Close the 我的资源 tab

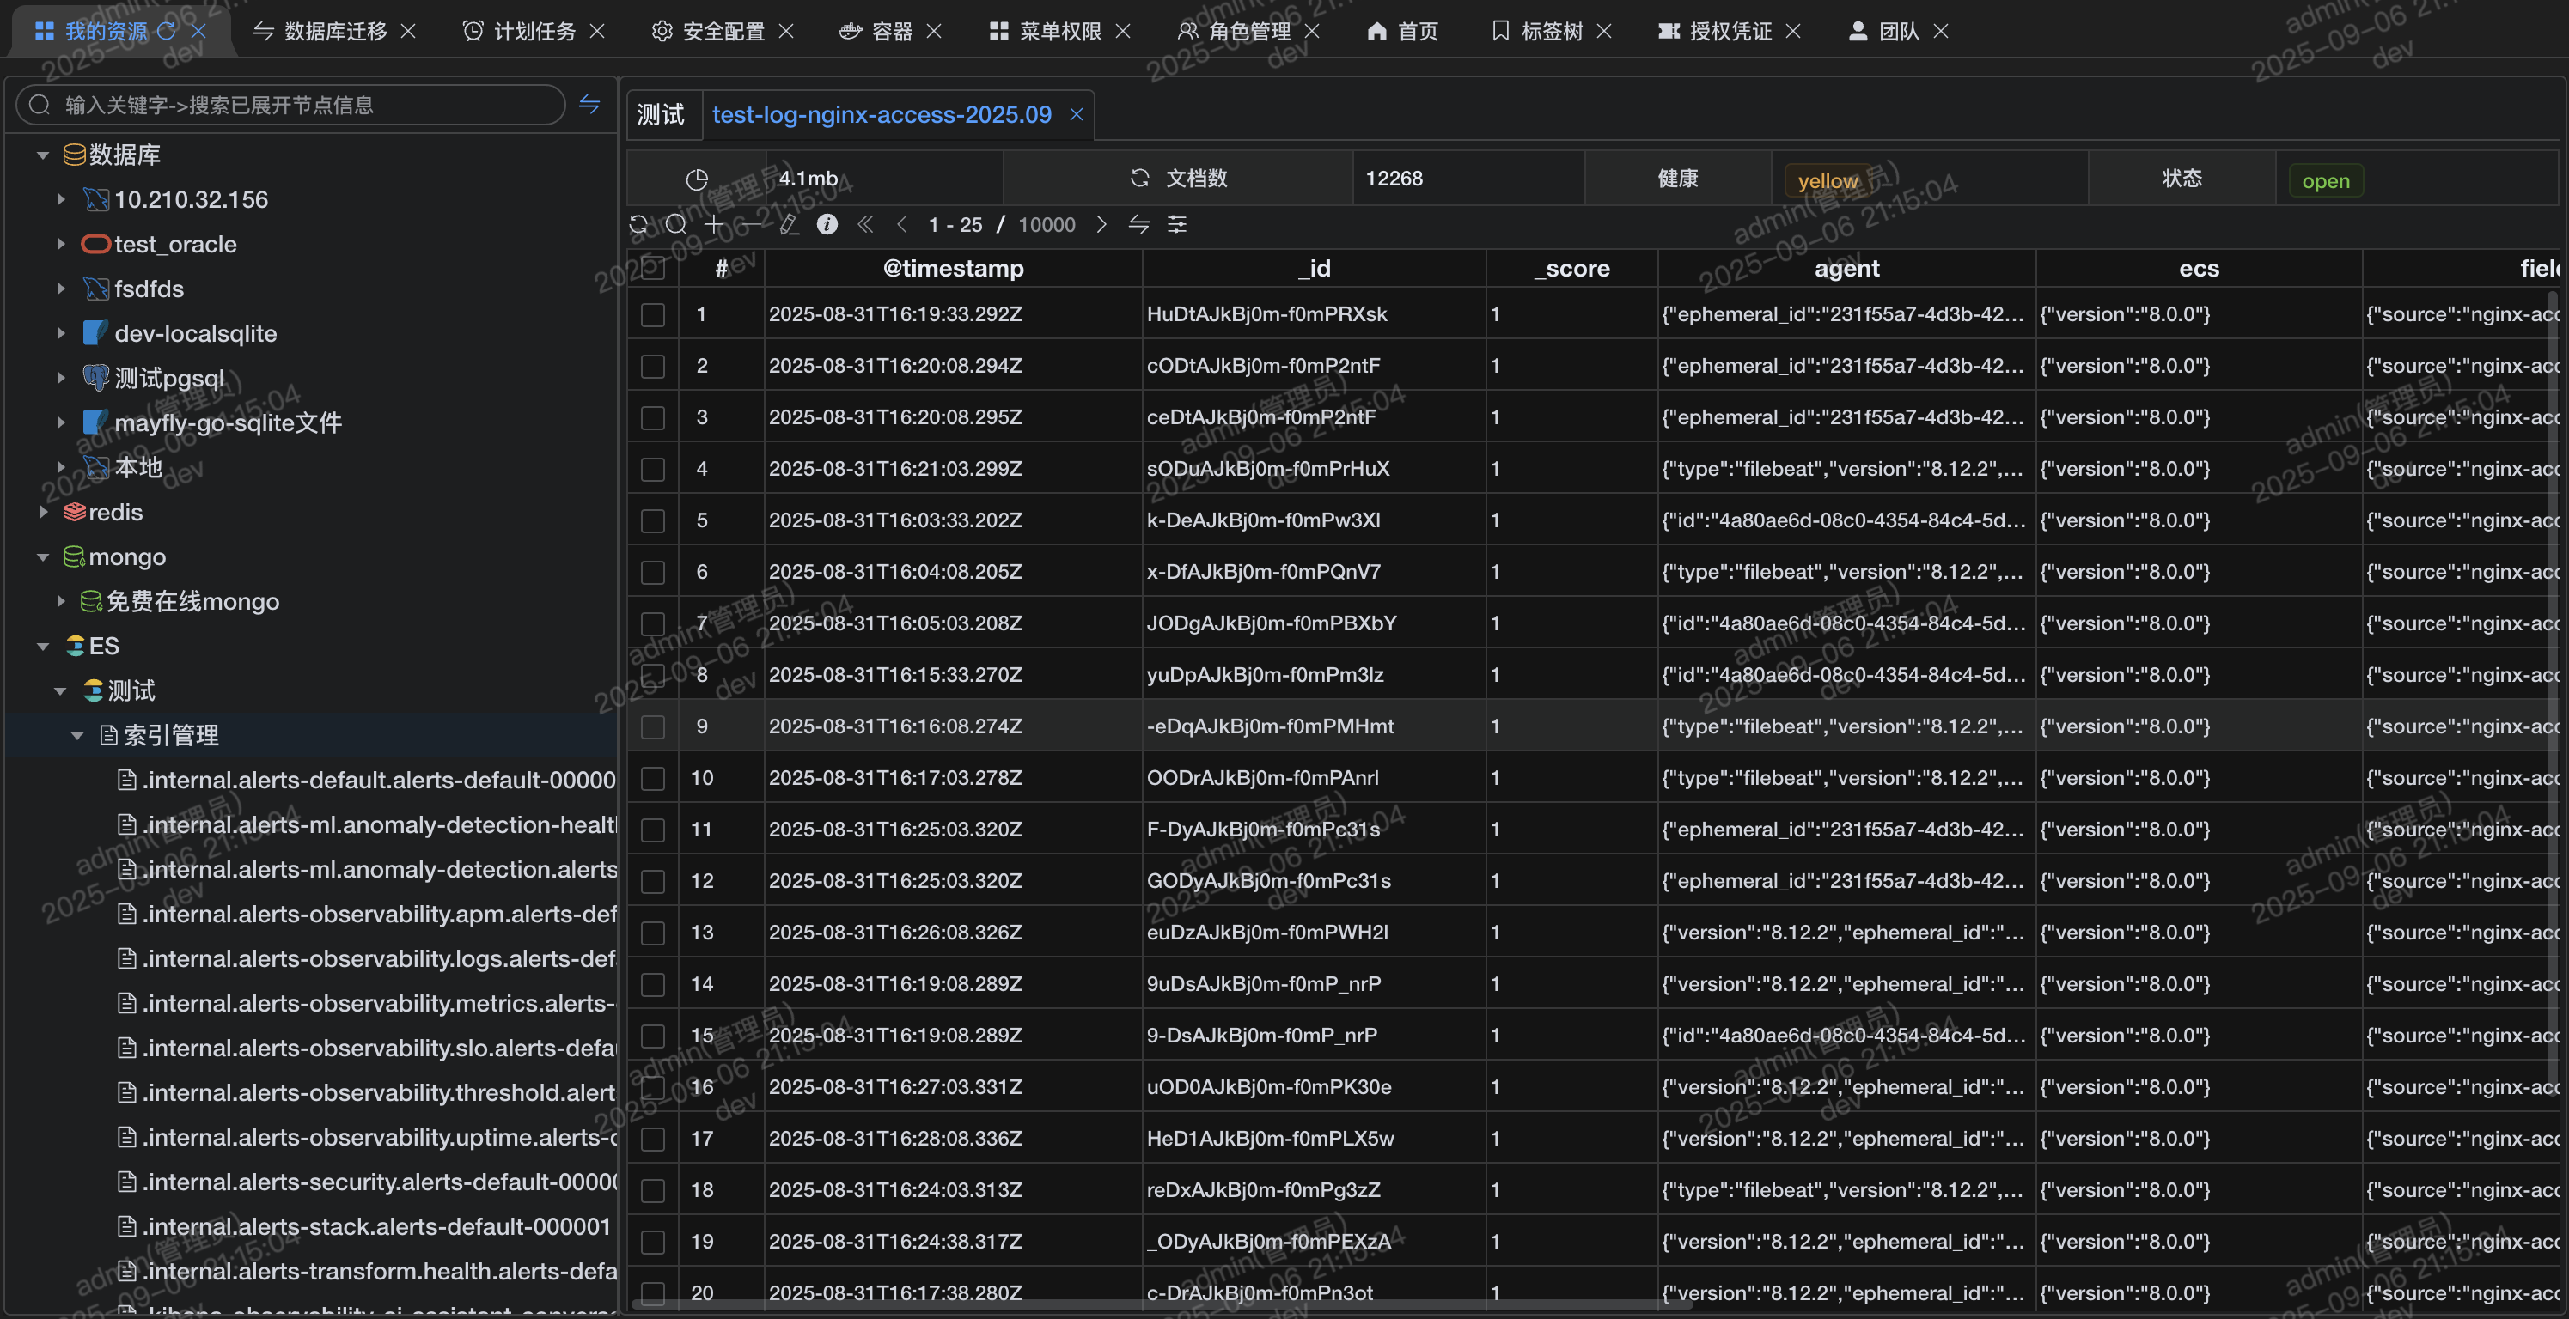(198, 31)
